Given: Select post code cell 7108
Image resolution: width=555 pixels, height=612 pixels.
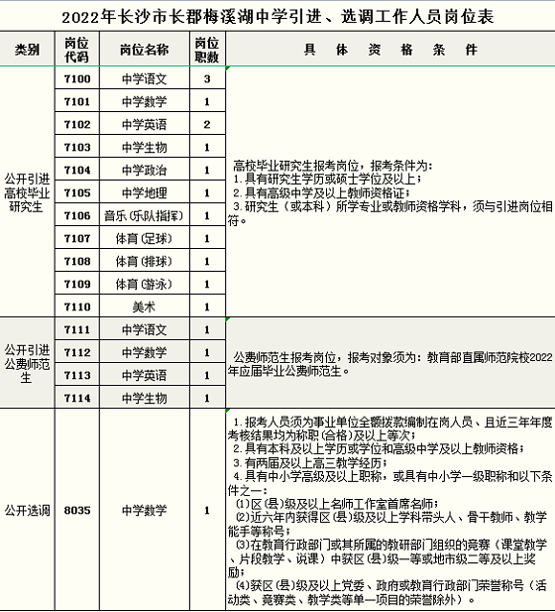Looking at the screenshot, I should pos(77,261).
